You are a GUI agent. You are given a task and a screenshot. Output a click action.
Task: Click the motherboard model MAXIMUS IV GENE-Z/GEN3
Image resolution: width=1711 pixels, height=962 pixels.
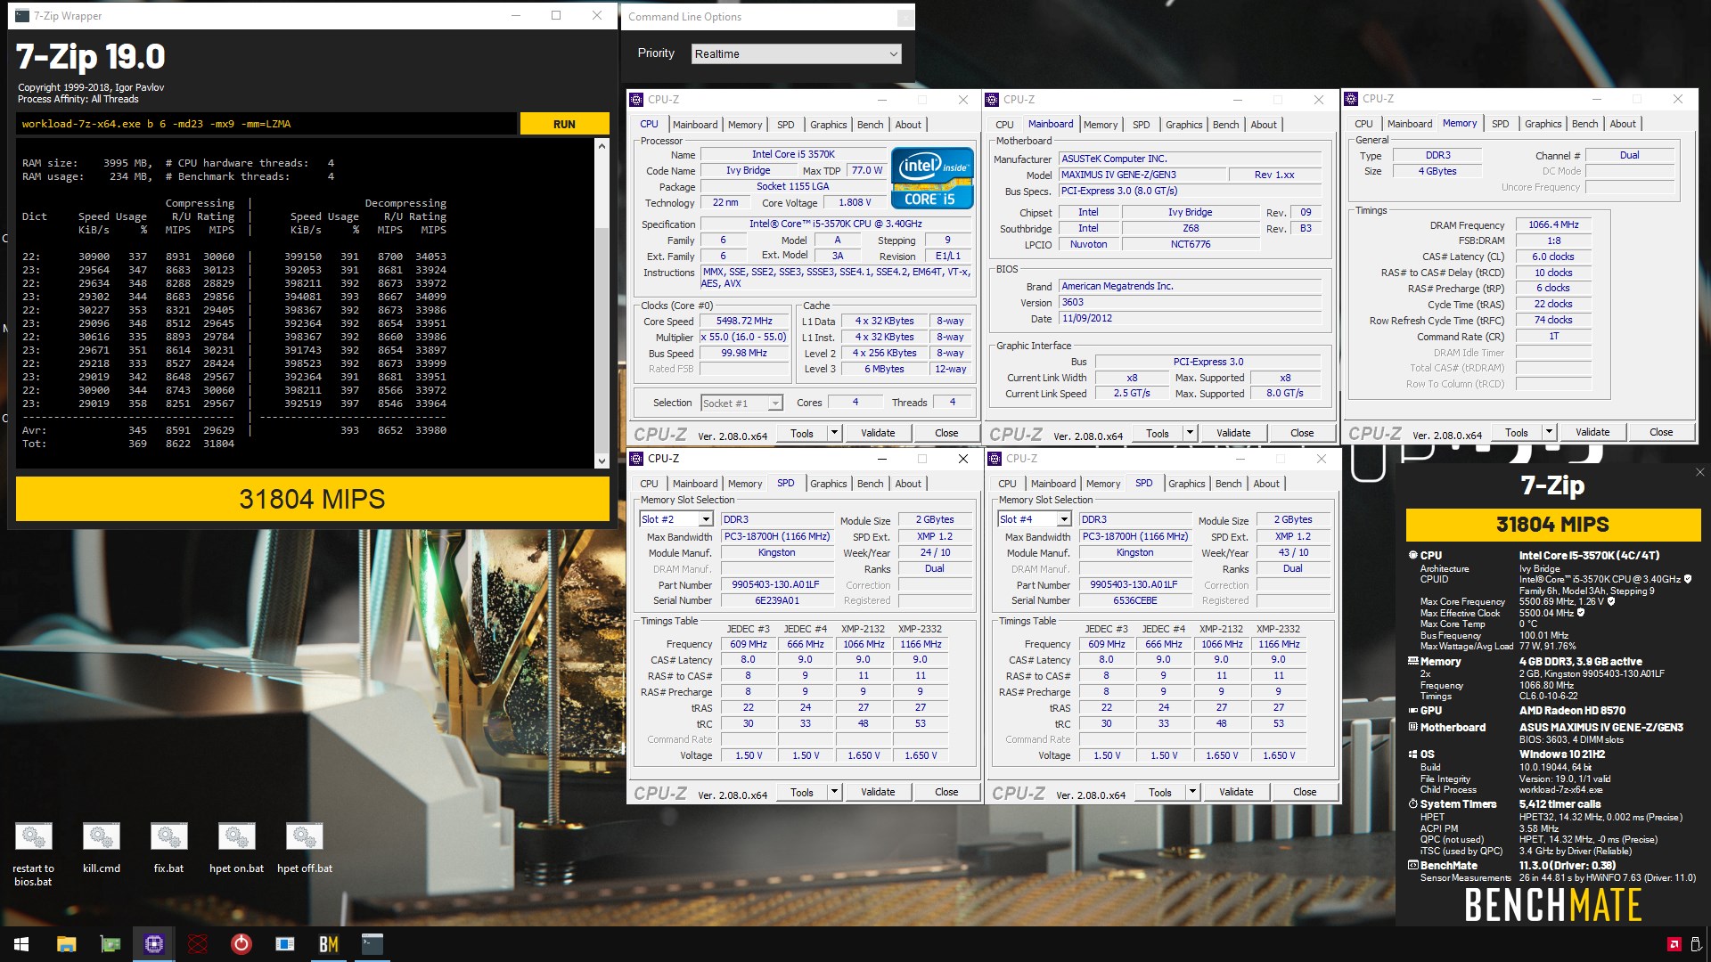pyautogui.click(x=1144, y=175)
